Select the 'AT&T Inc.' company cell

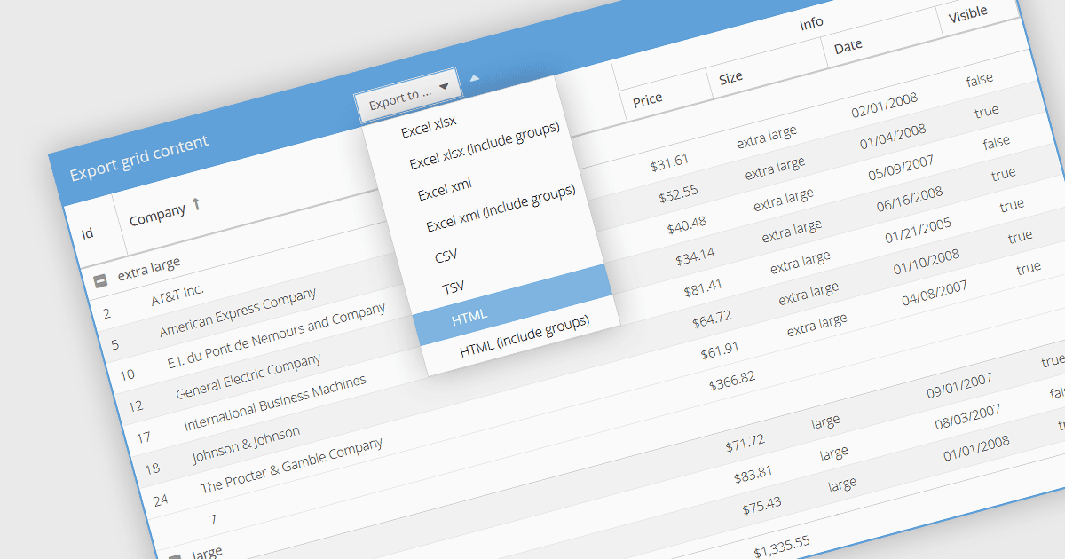tap(177, 295)
